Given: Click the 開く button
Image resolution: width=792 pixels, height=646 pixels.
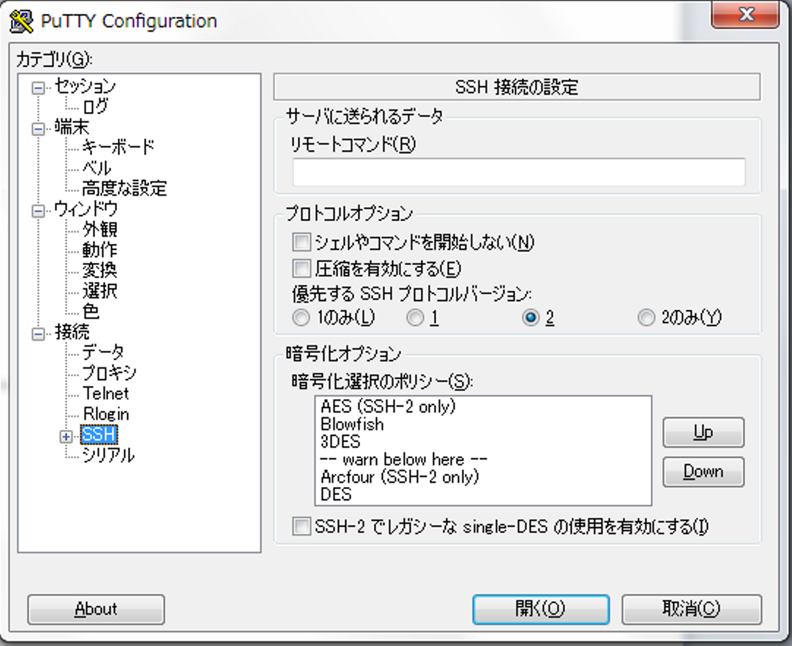Looking at the screenshot, I should (541, 609).
